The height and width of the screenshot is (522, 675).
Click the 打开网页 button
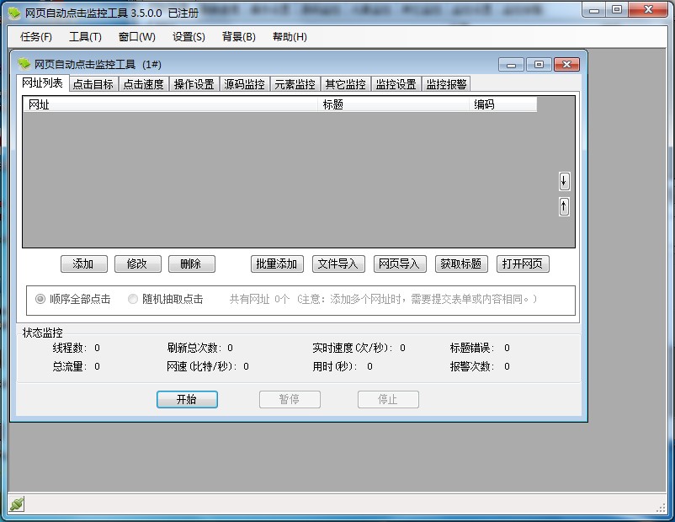pos(523,264)
